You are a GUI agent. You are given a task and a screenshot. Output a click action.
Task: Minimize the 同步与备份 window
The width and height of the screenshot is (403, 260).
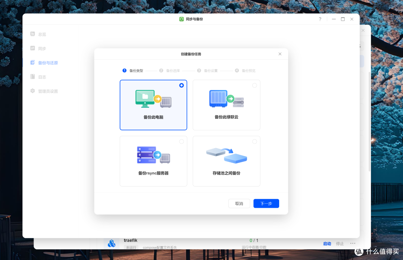[x=334, y=19]
